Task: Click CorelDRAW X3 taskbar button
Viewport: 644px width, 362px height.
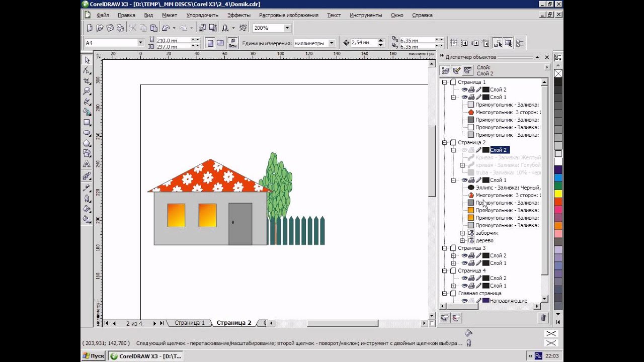Action: [146, 356]
